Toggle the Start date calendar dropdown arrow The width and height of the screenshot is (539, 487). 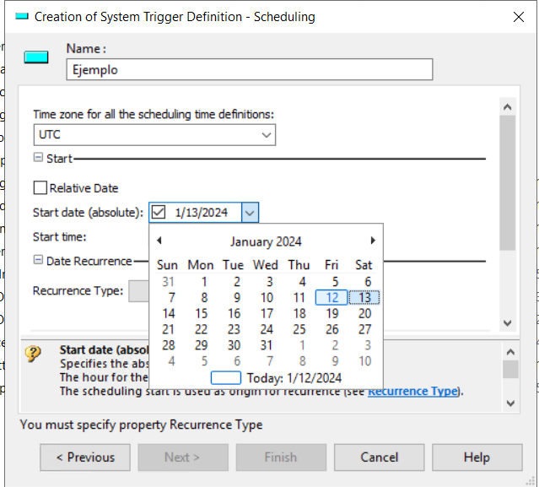250,213
